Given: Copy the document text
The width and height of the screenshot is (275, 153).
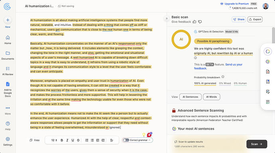Looking at the screenshot, I should pyautogui.click(x=35, y=140).
